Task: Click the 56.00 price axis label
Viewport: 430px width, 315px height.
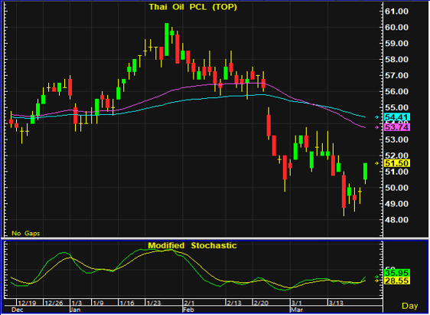Action: 397,91
